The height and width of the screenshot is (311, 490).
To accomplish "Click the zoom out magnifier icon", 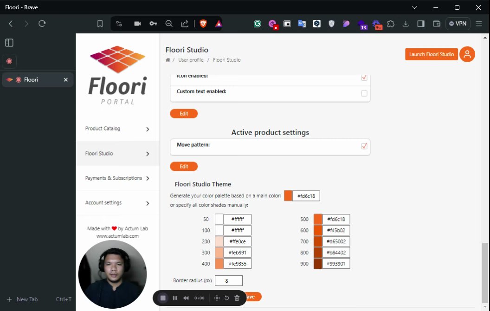I will coord(169,24).
